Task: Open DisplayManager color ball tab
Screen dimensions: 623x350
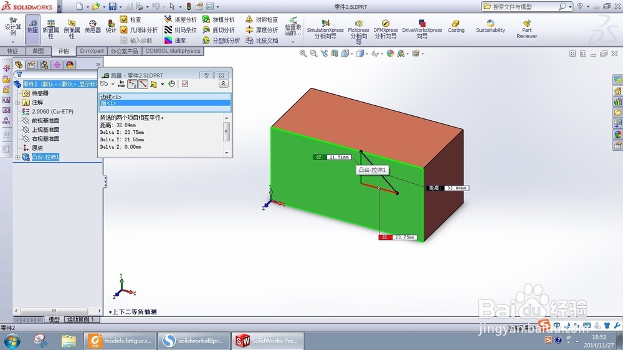Action: point(70,65)
